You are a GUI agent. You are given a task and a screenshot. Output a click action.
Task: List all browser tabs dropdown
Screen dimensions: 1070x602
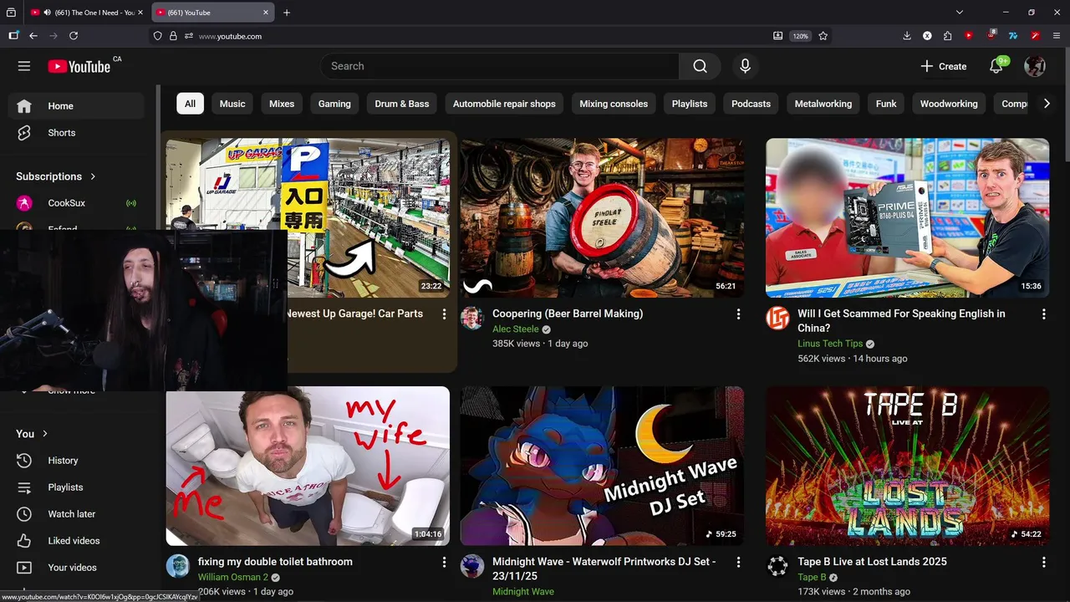coord(960,13)
